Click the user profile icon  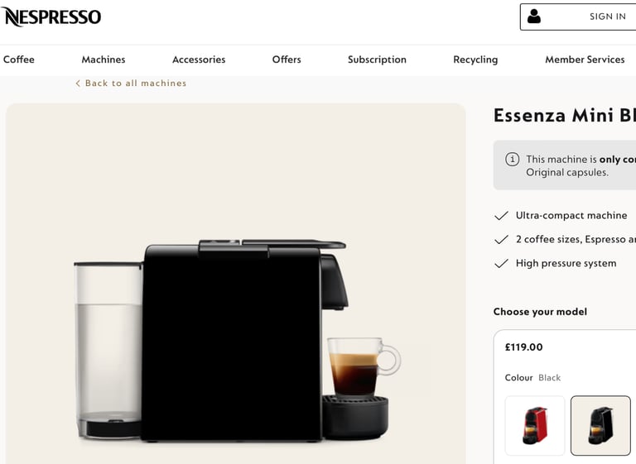(534, 17)
